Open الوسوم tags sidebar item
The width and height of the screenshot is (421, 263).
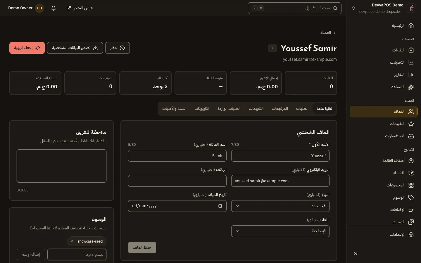click(x=384, y=198)
